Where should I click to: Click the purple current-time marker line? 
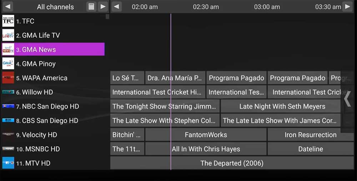pyautogui.click(x=171, y=92)
